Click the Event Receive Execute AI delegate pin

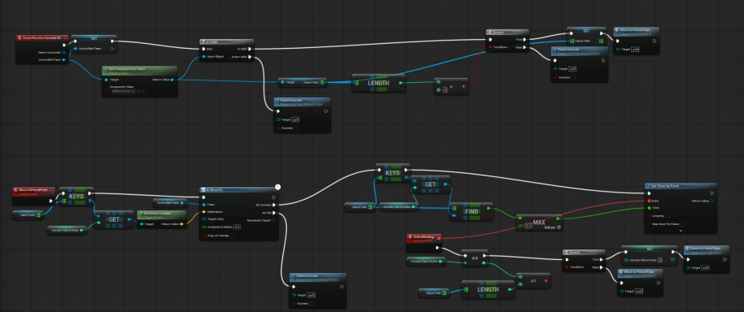65,37
